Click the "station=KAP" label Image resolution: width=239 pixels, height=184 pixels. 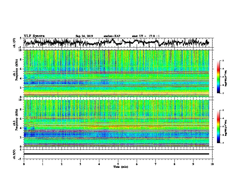click(x=112, y=36)
